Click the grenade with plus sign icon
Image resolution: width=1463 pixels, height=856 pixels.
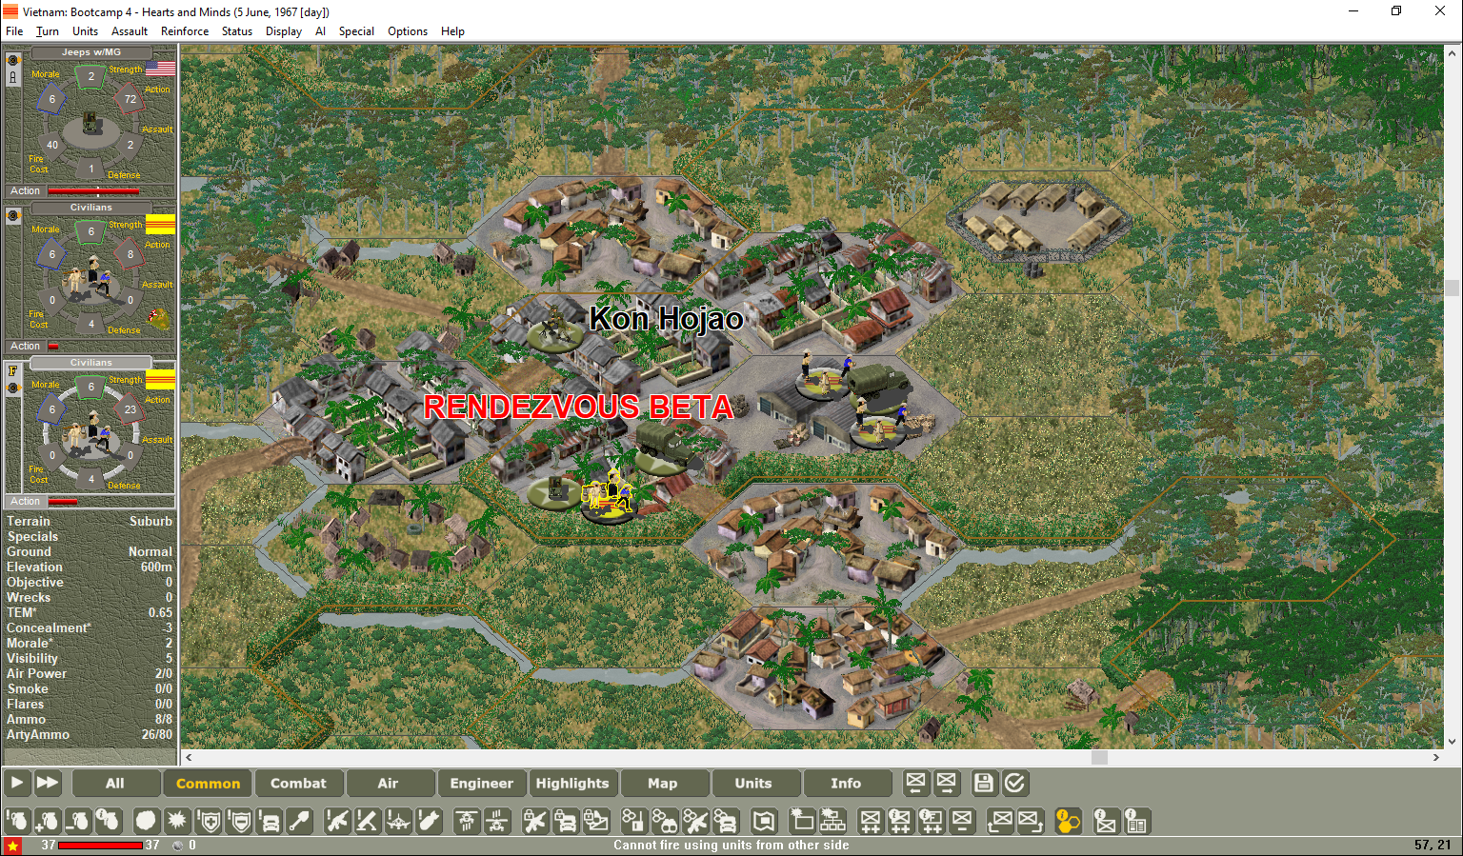[x=48, y=821]
